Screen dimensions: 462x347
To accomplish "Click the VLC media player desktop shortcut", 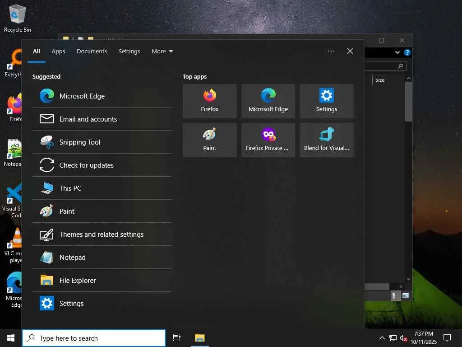I will [13, 245].
